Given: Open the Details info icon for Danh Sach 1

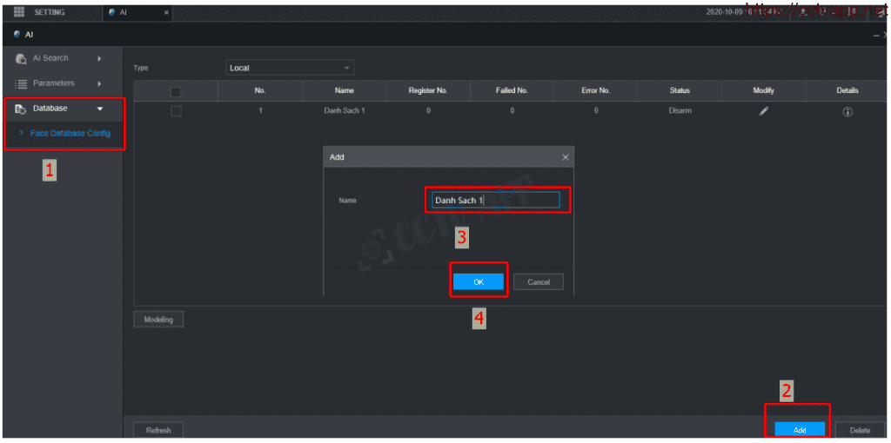Looking at the screenshot, I should tap(847, 111).
